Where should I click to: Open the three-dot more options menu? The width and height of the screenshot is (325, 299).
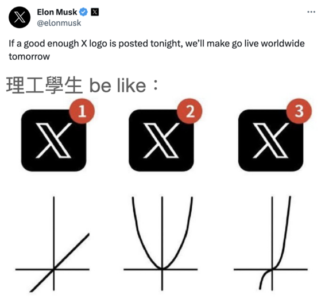click(x=311, y=12)
